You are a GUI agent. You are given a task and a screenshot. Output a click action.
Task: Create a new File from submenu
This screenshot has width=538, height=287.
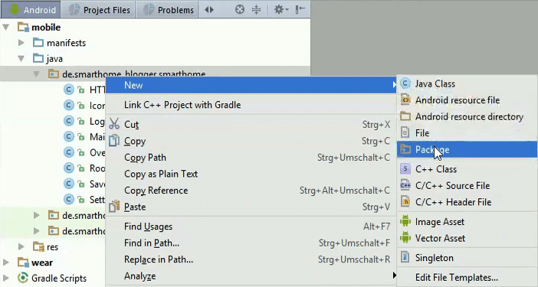click(x=467, y=133)
